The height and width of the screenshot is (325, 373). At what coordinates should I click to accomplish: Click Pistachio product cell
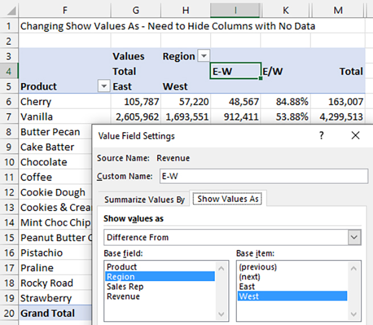pos(55,253)
